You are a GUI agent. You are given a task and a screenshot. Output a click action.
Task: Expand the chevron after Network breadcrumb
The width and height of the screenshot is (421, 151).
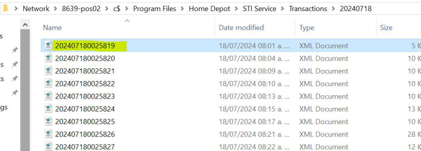[x=56, y=9]
